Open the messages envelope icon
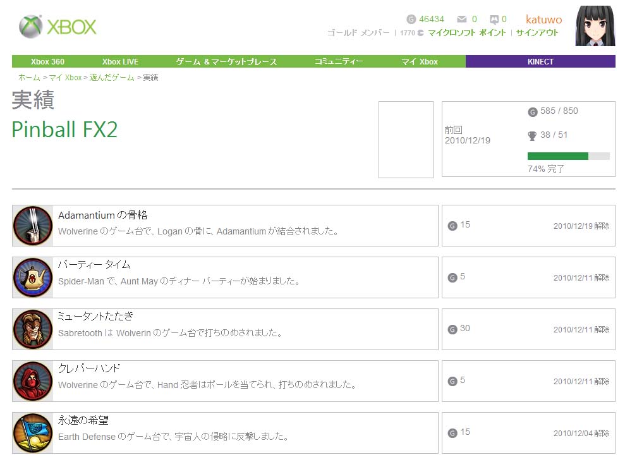Image resolution: width=625 pixels, height=462 pixels. [461, 19]
